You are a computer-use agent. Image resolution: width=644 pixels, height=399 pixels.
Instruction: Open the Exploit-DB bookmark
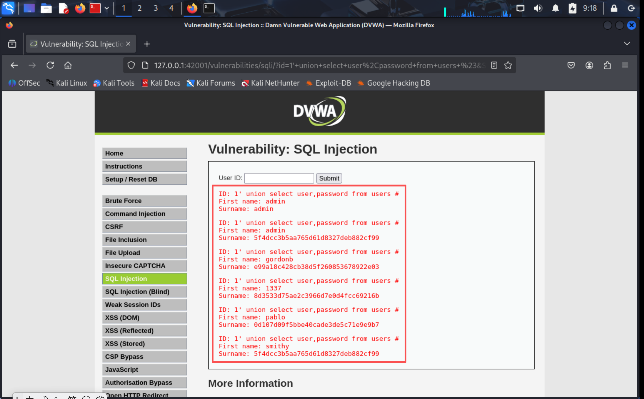(x=329, y=83)
